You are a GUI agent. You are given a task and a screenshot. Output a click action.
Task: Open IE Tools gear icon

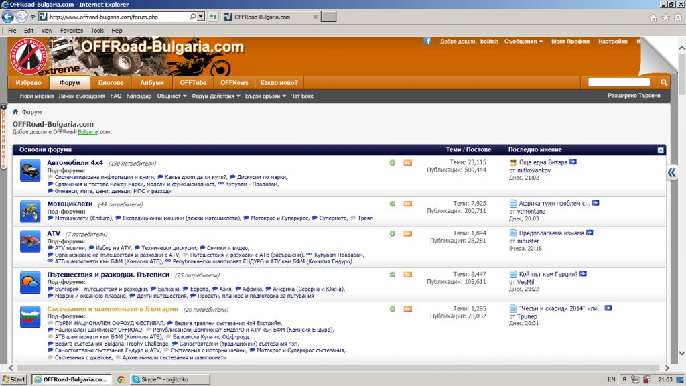pos(678,17)
